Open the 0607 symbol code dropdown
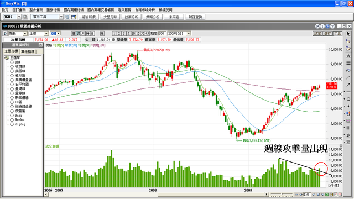Viewport: 354px width, 199px height. (x=19, y=17)
